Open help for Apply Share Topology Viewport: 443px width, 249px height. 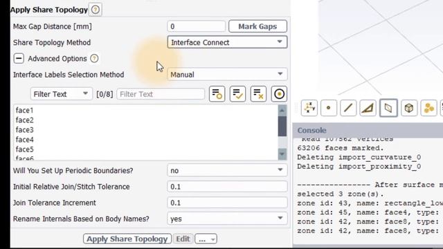[96, 10]
